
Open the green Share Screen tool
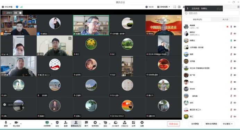click(47, 124)
